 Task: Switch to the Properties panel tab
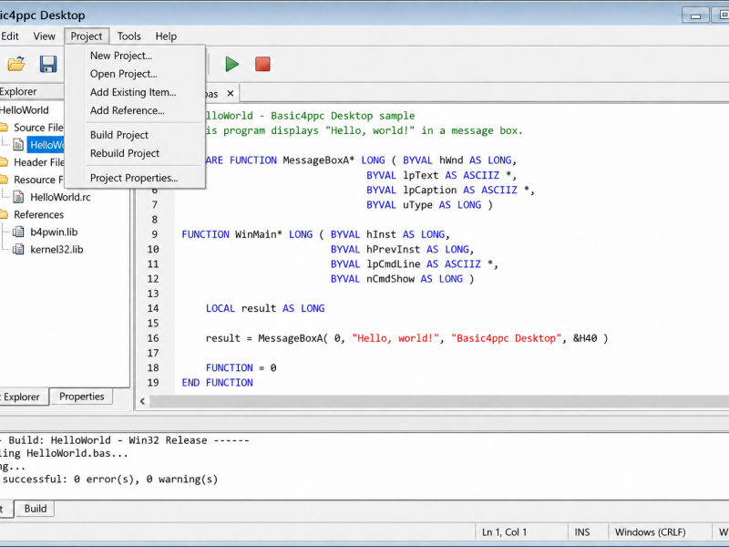(x=81, y=397)
